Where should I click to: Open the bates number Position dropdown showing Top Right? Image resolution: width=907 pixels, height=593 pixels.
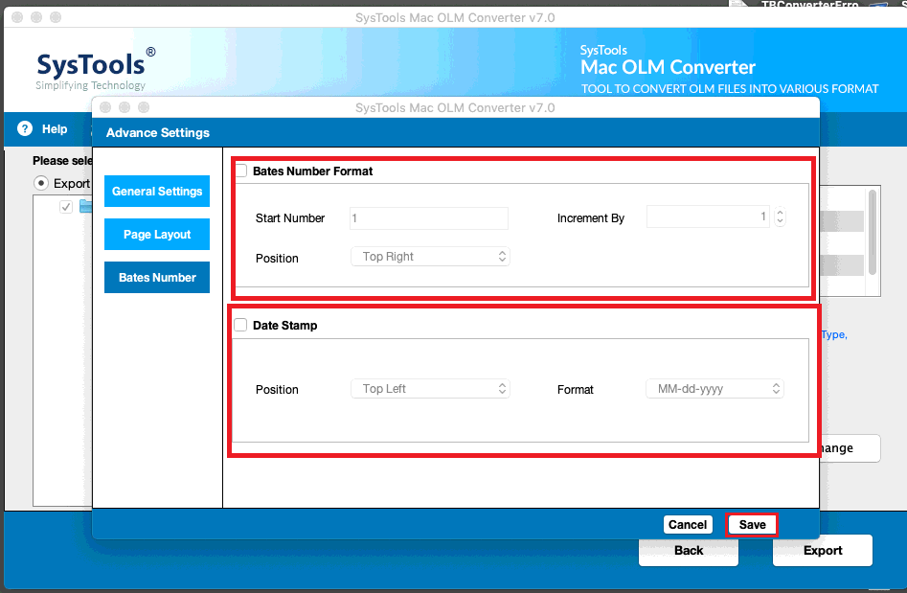pyautogui.click(x=429, y=256)
